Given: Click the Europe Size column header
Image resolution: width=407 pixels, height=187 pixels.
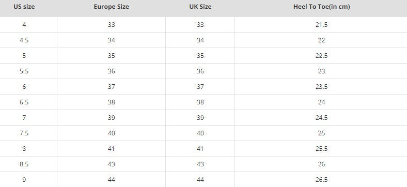Looking at the screenshot, I should 112,7.
